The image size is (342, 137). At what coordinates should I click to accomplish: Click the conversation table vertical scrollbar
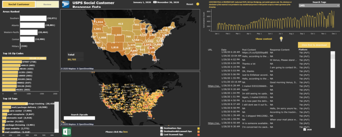tap(333, 89)
